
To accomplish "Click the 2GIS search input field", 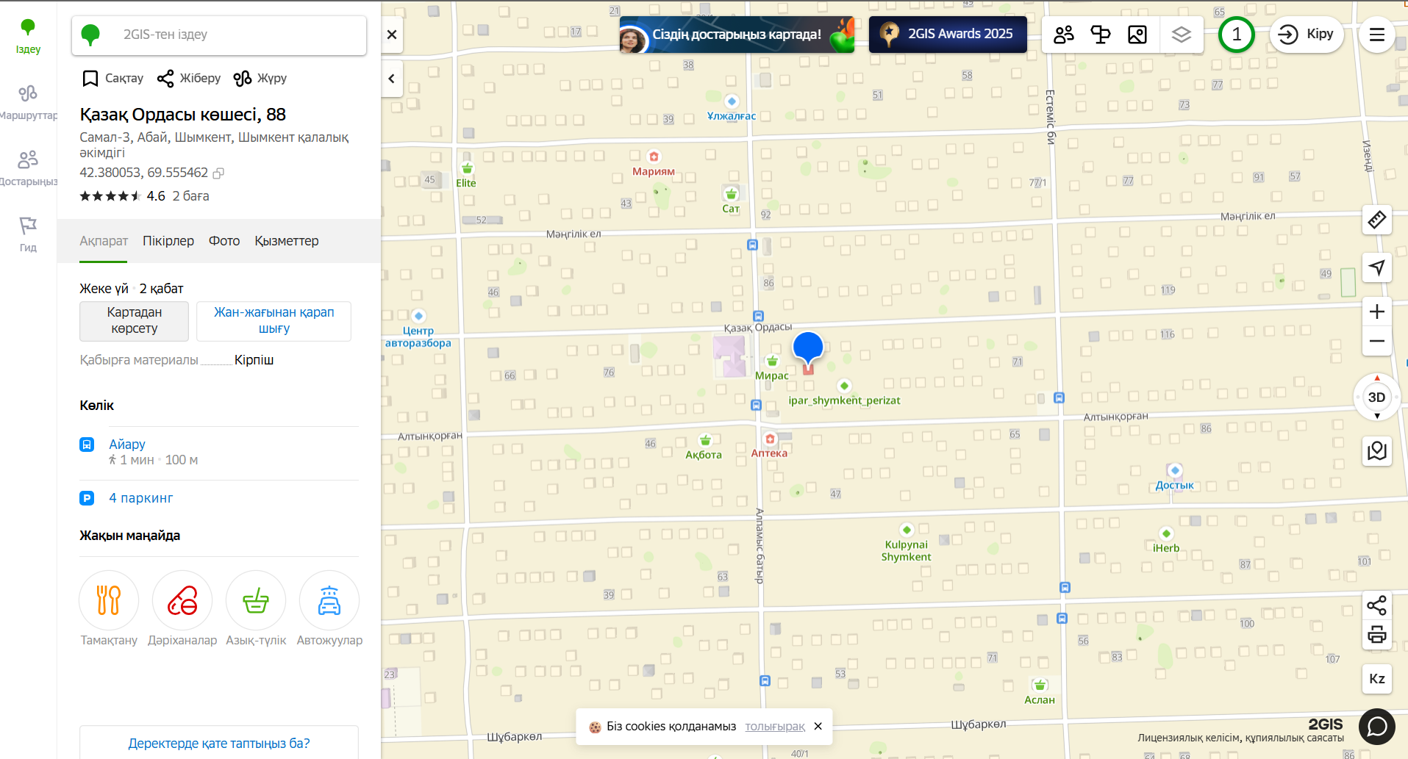I will pyautogui.click(x=219, y=35).
